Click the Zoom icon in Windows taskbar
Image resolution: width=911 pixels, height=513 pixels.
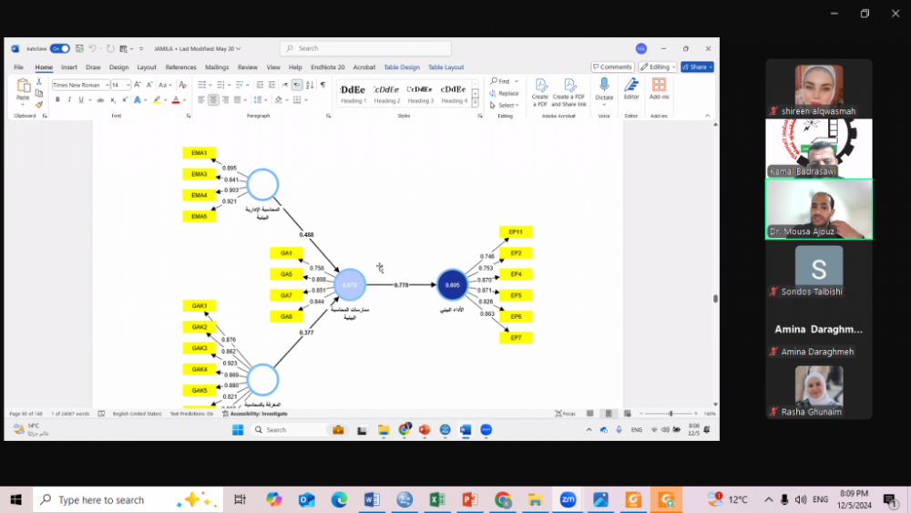click(568, 499)
